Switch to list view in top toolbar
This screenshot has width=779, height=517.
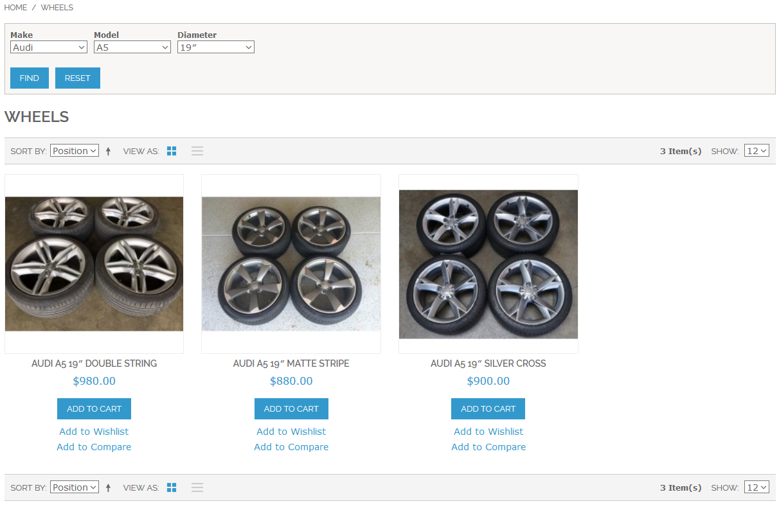click(197, 151)
